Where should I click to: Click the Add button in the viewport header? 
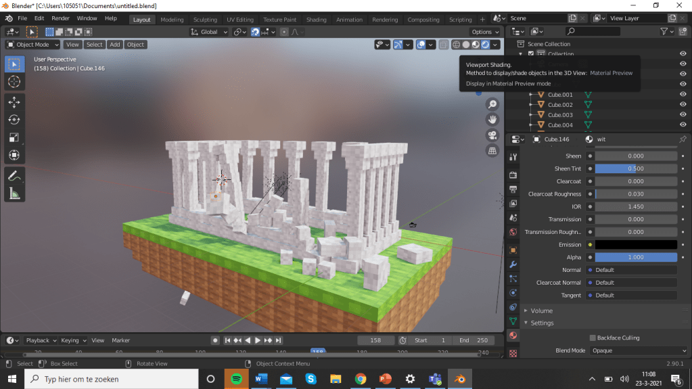(115, 45)
